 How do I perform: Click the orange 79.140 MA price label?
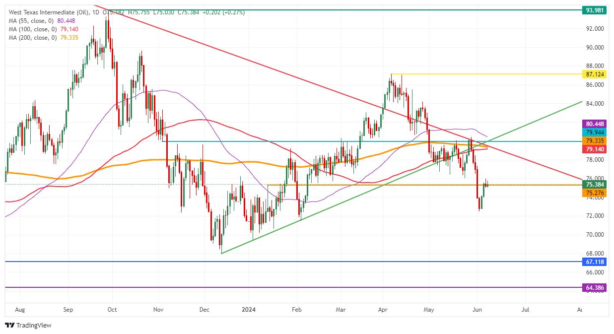pyautogui.click(x=595, y=148)
